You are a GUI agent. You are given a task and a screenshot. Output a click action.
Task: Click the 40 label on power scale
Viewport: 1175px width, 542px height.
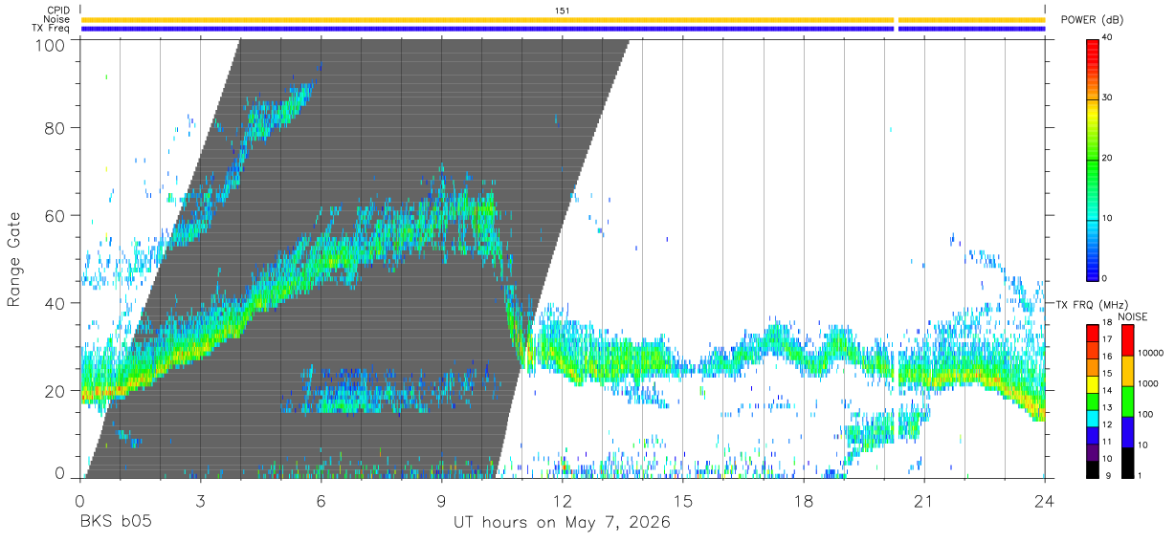[1108, 38]
